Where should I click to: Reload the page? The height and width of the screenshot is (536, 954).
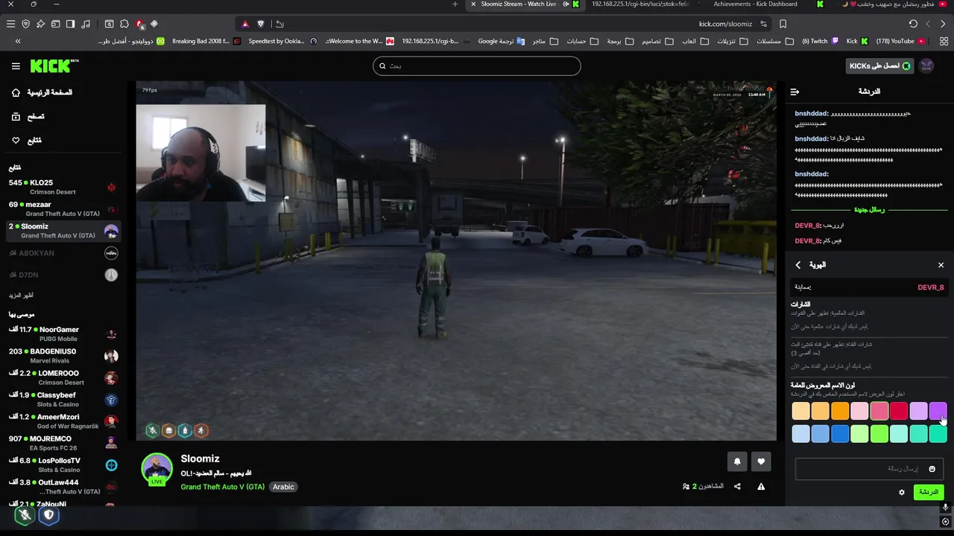click(x=913, y=24)
